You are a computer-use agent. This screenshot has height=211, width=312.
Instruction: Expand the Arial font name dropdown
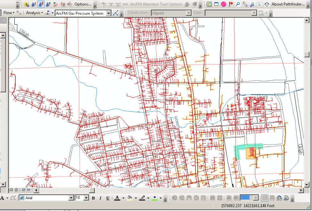click(x=71, y=198)
